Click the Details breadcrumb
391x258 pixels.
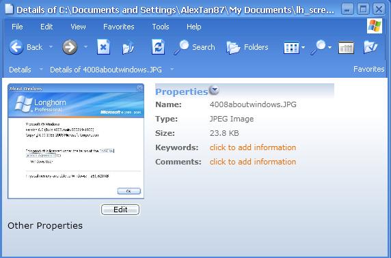point(20,70)
